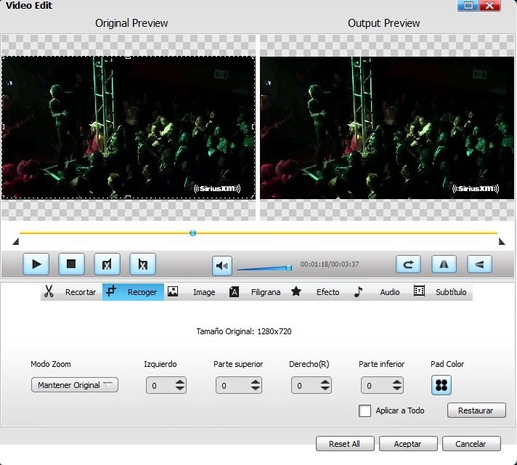Image resolution: width=517 pixels, height=465 pixels.
Task: Open the Subtítulo tab
Action: click(441, 292)
